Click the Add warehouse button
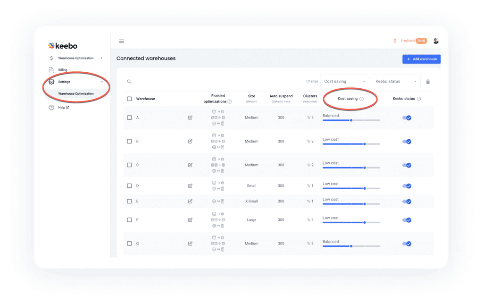Viewport: 483px width, 303px height. 421,59
